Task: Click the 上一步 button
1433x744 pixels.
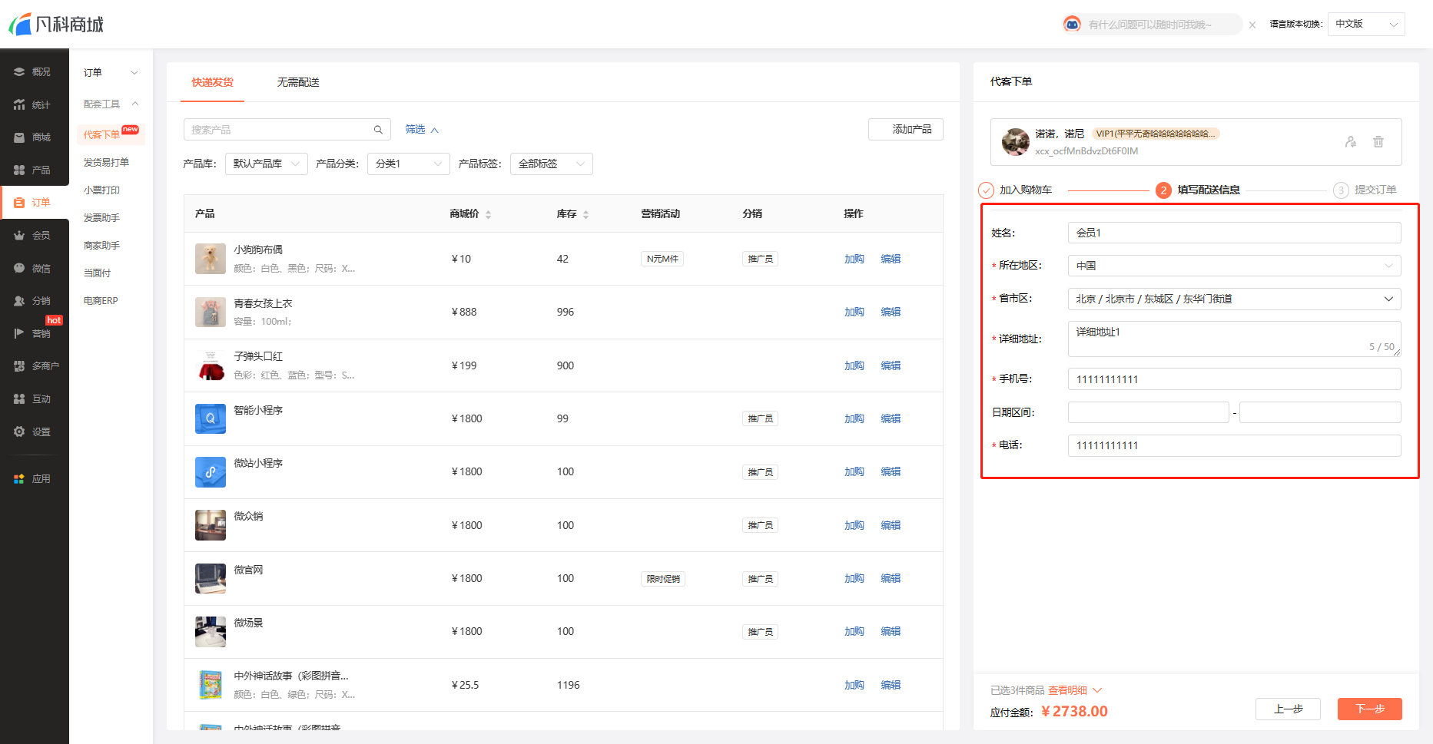Action: [x=1288, y=709]
